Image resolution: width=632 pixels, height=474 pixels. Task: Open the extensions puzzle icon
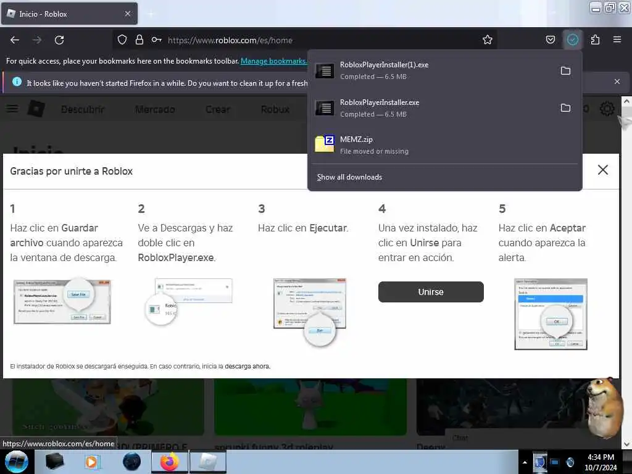pyautogui.click(x=595, y=40)
